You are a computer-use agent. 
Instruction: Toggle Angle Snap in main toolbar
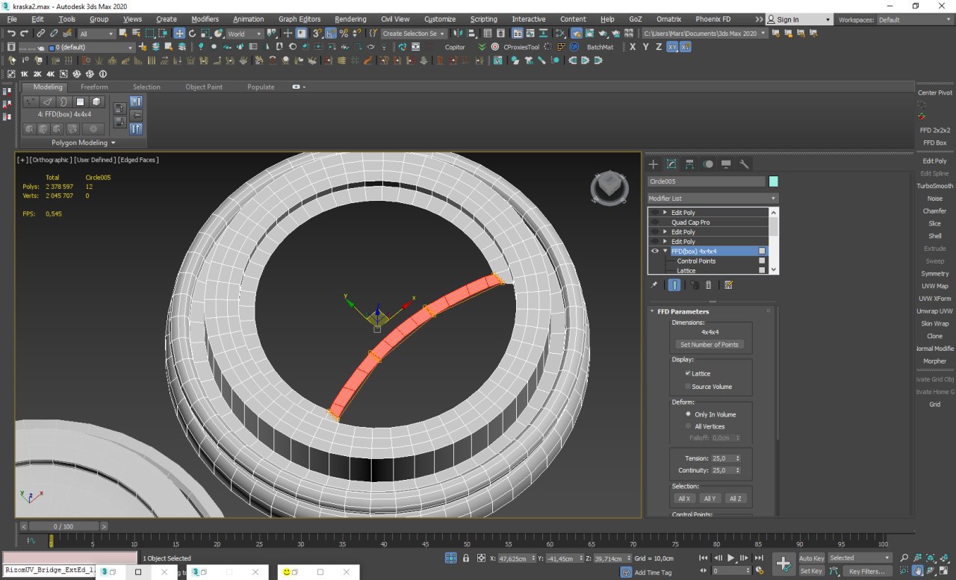(330, 34)
